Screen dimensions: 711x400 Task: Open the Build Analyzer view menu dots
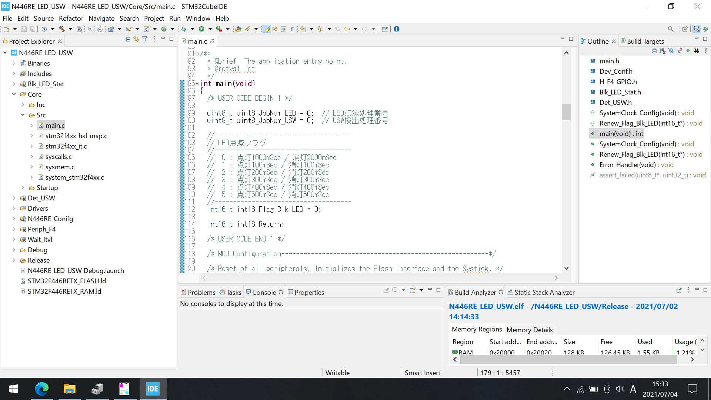coord(688,290)
